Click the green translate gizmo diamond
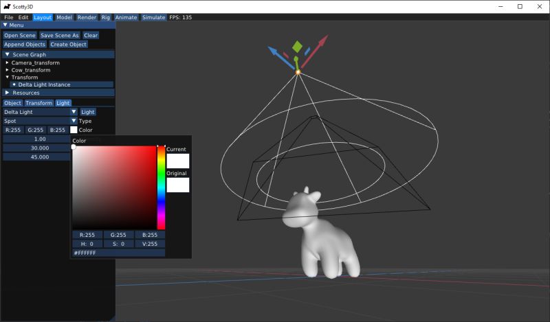Image resolution: width=550 pixels, height=322 pixels. pos(298,47)
